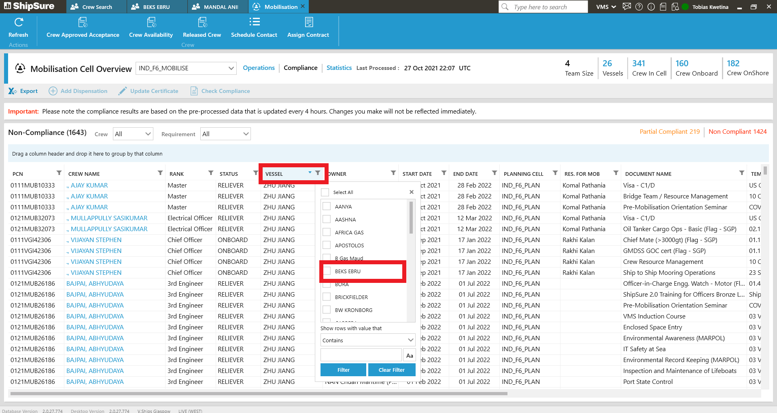Open the Released Crew icon
Image resolution: width=777 pixels, height=413 pixels.
(x=202, y=22)
